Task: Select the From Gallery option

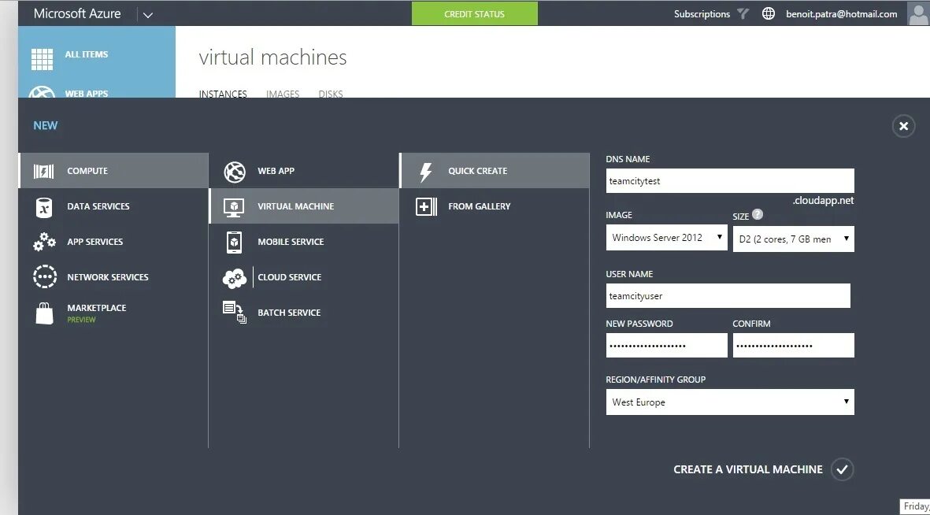Action: 495,206
